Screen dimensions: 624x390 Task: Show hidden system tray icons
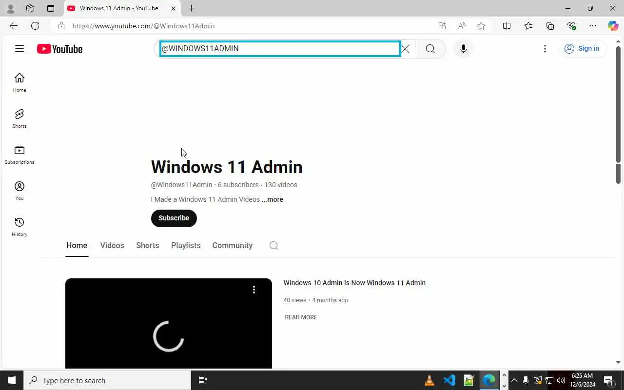click(514, 380)
